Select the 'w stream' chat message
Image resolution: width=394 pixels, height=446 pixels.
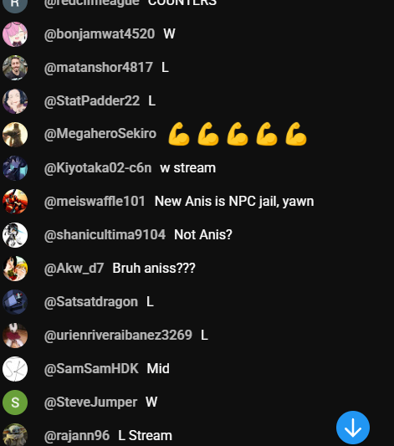pos(188,168)
